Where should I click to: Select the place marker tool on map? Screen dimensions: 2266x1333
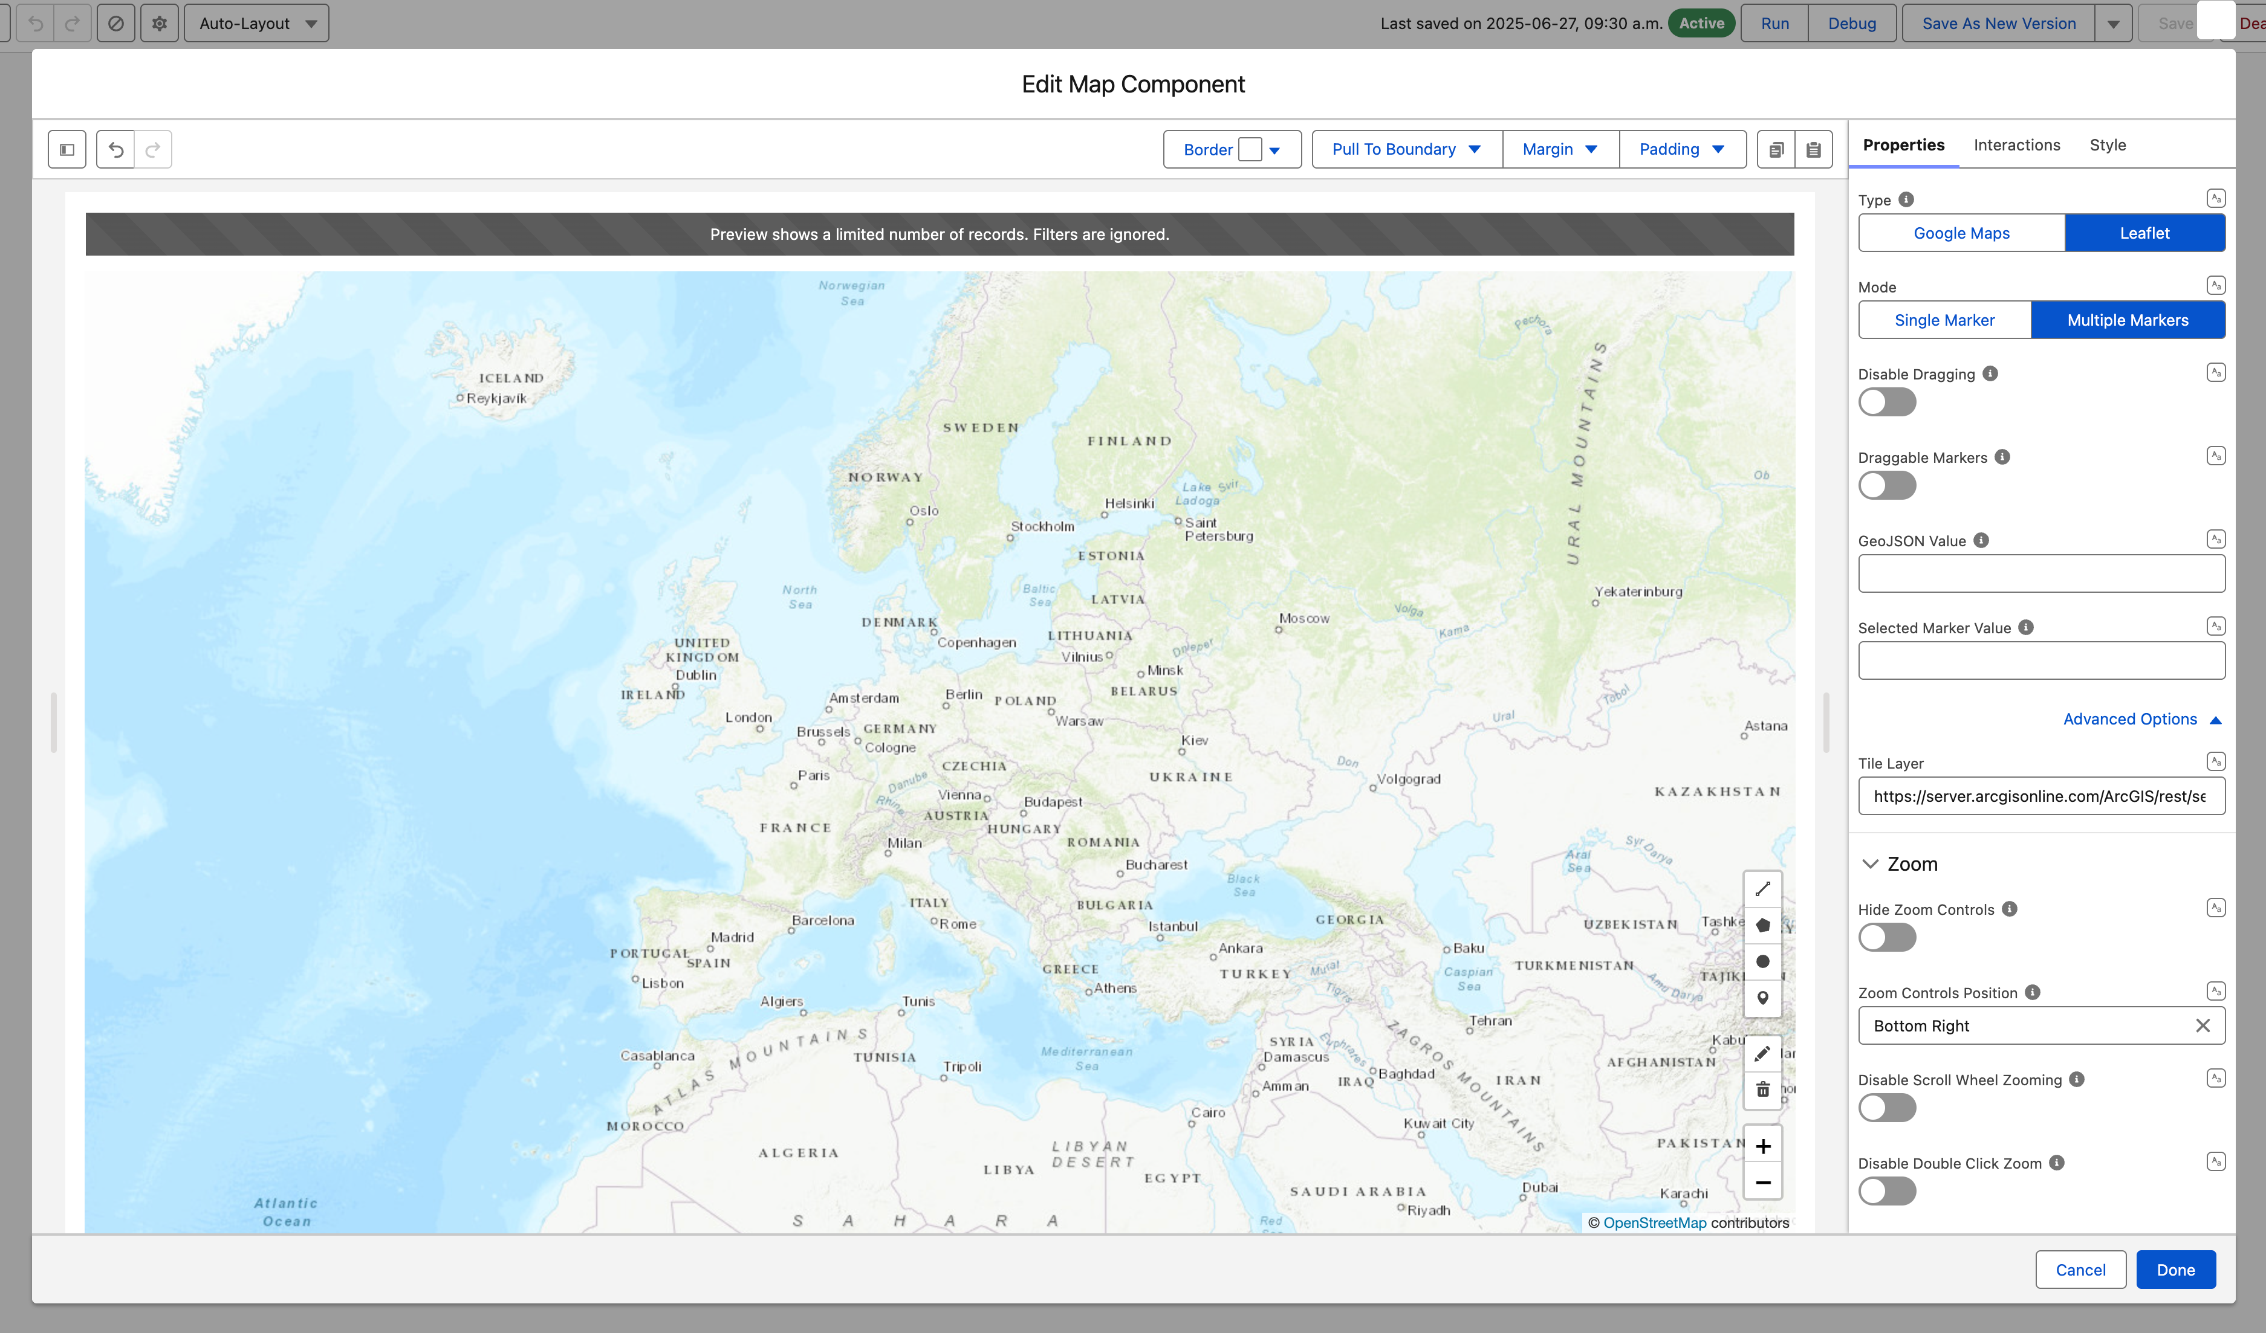(x=1762, y=998)
